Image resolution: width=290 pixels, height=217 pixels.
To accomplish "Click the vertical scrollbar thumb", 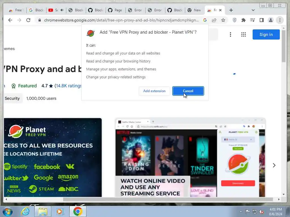I will coord(283,46).
